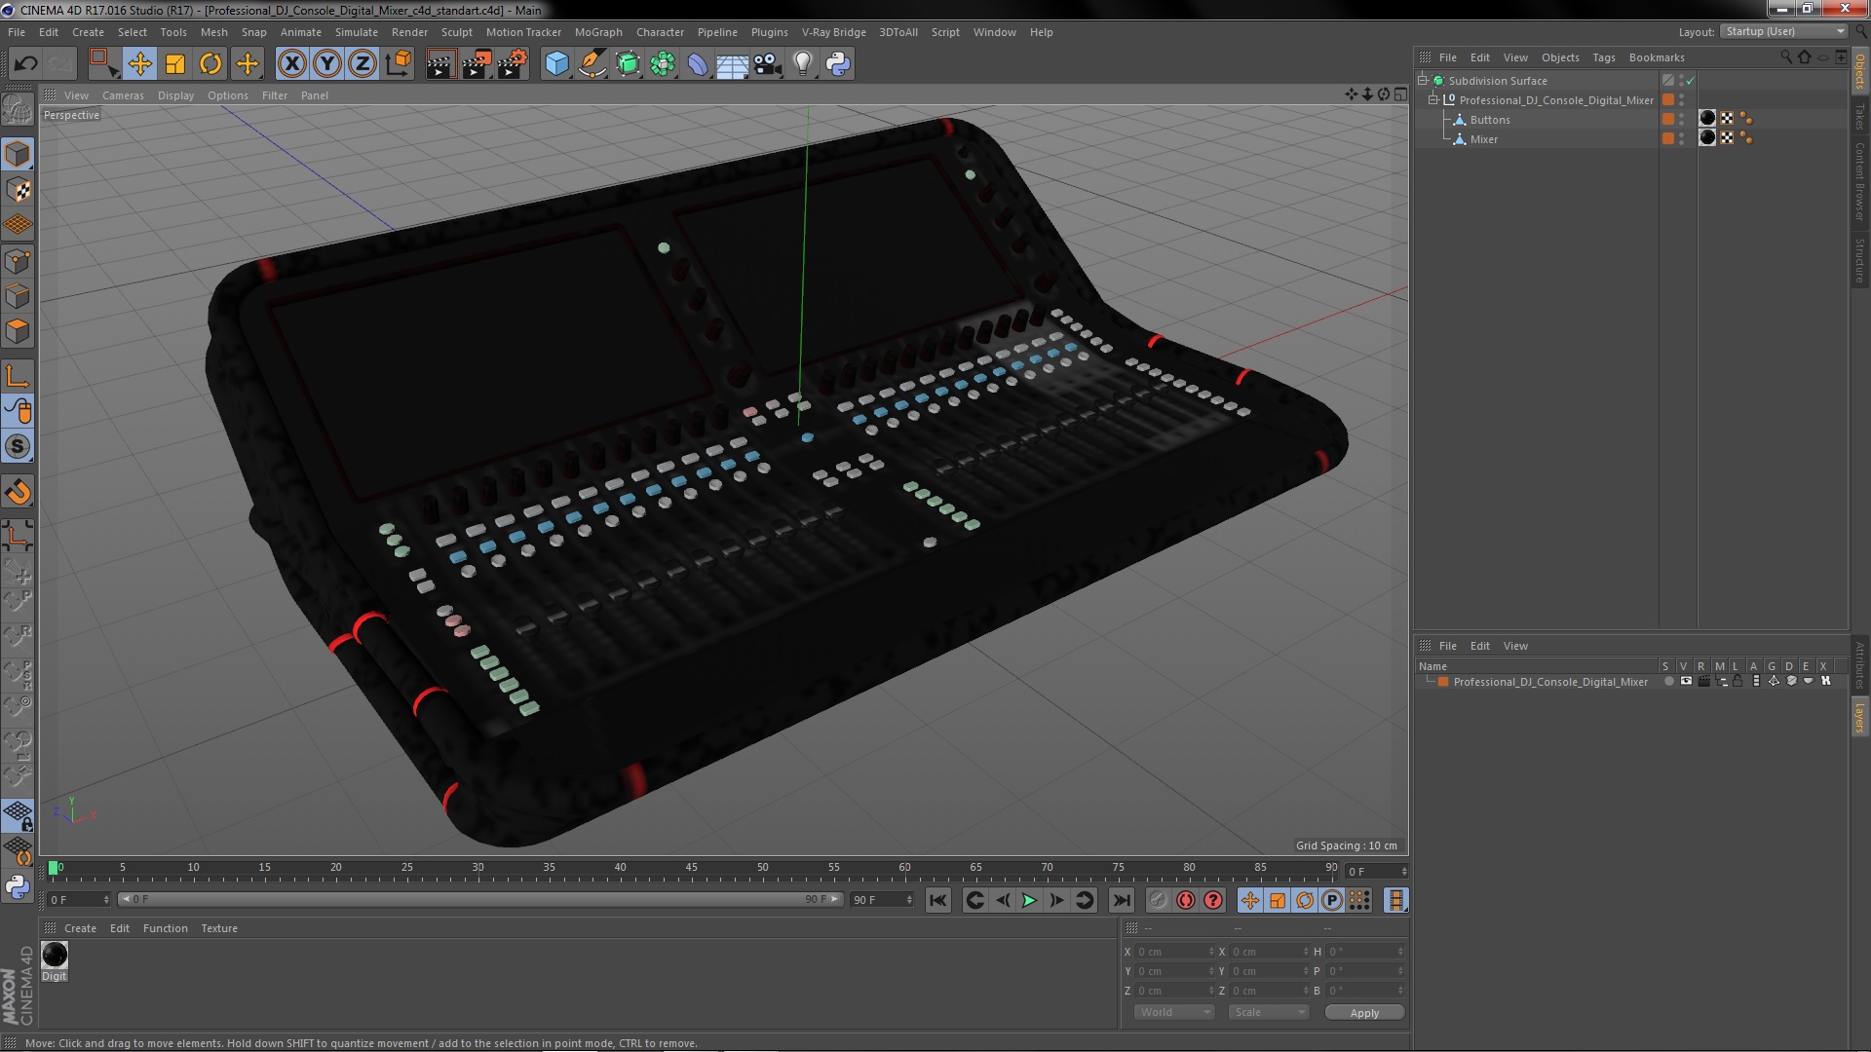This screenshot has height=1052, width=1871.
Task: Switch to Texture mode checkered icon
Action: point(18,190)
